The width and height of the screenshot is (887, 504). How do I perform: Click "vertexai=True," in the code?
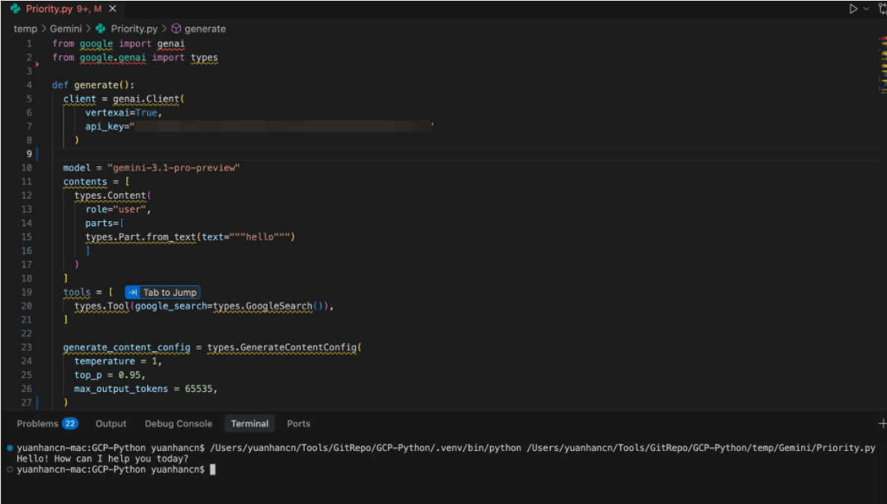pos(124,113)
